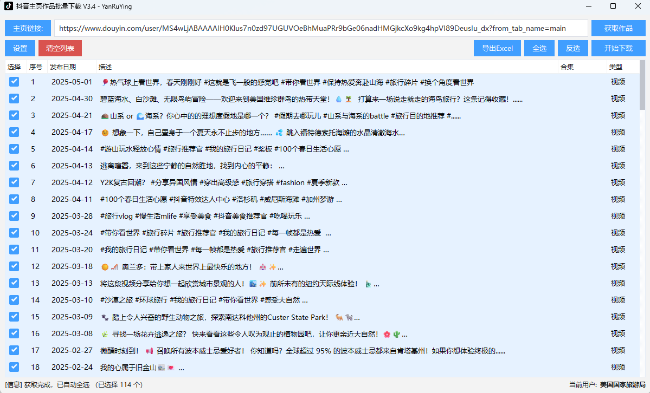Click the 序号 column header

(36, 67)
